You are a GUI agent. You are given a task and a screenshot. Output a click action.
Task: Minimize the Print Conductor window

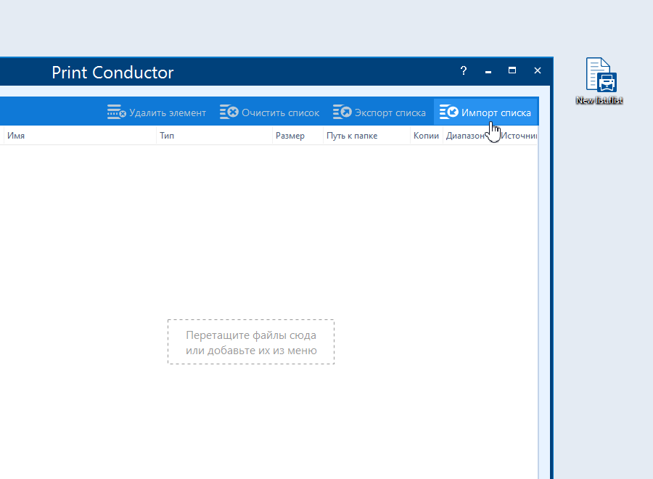(488, 71)
